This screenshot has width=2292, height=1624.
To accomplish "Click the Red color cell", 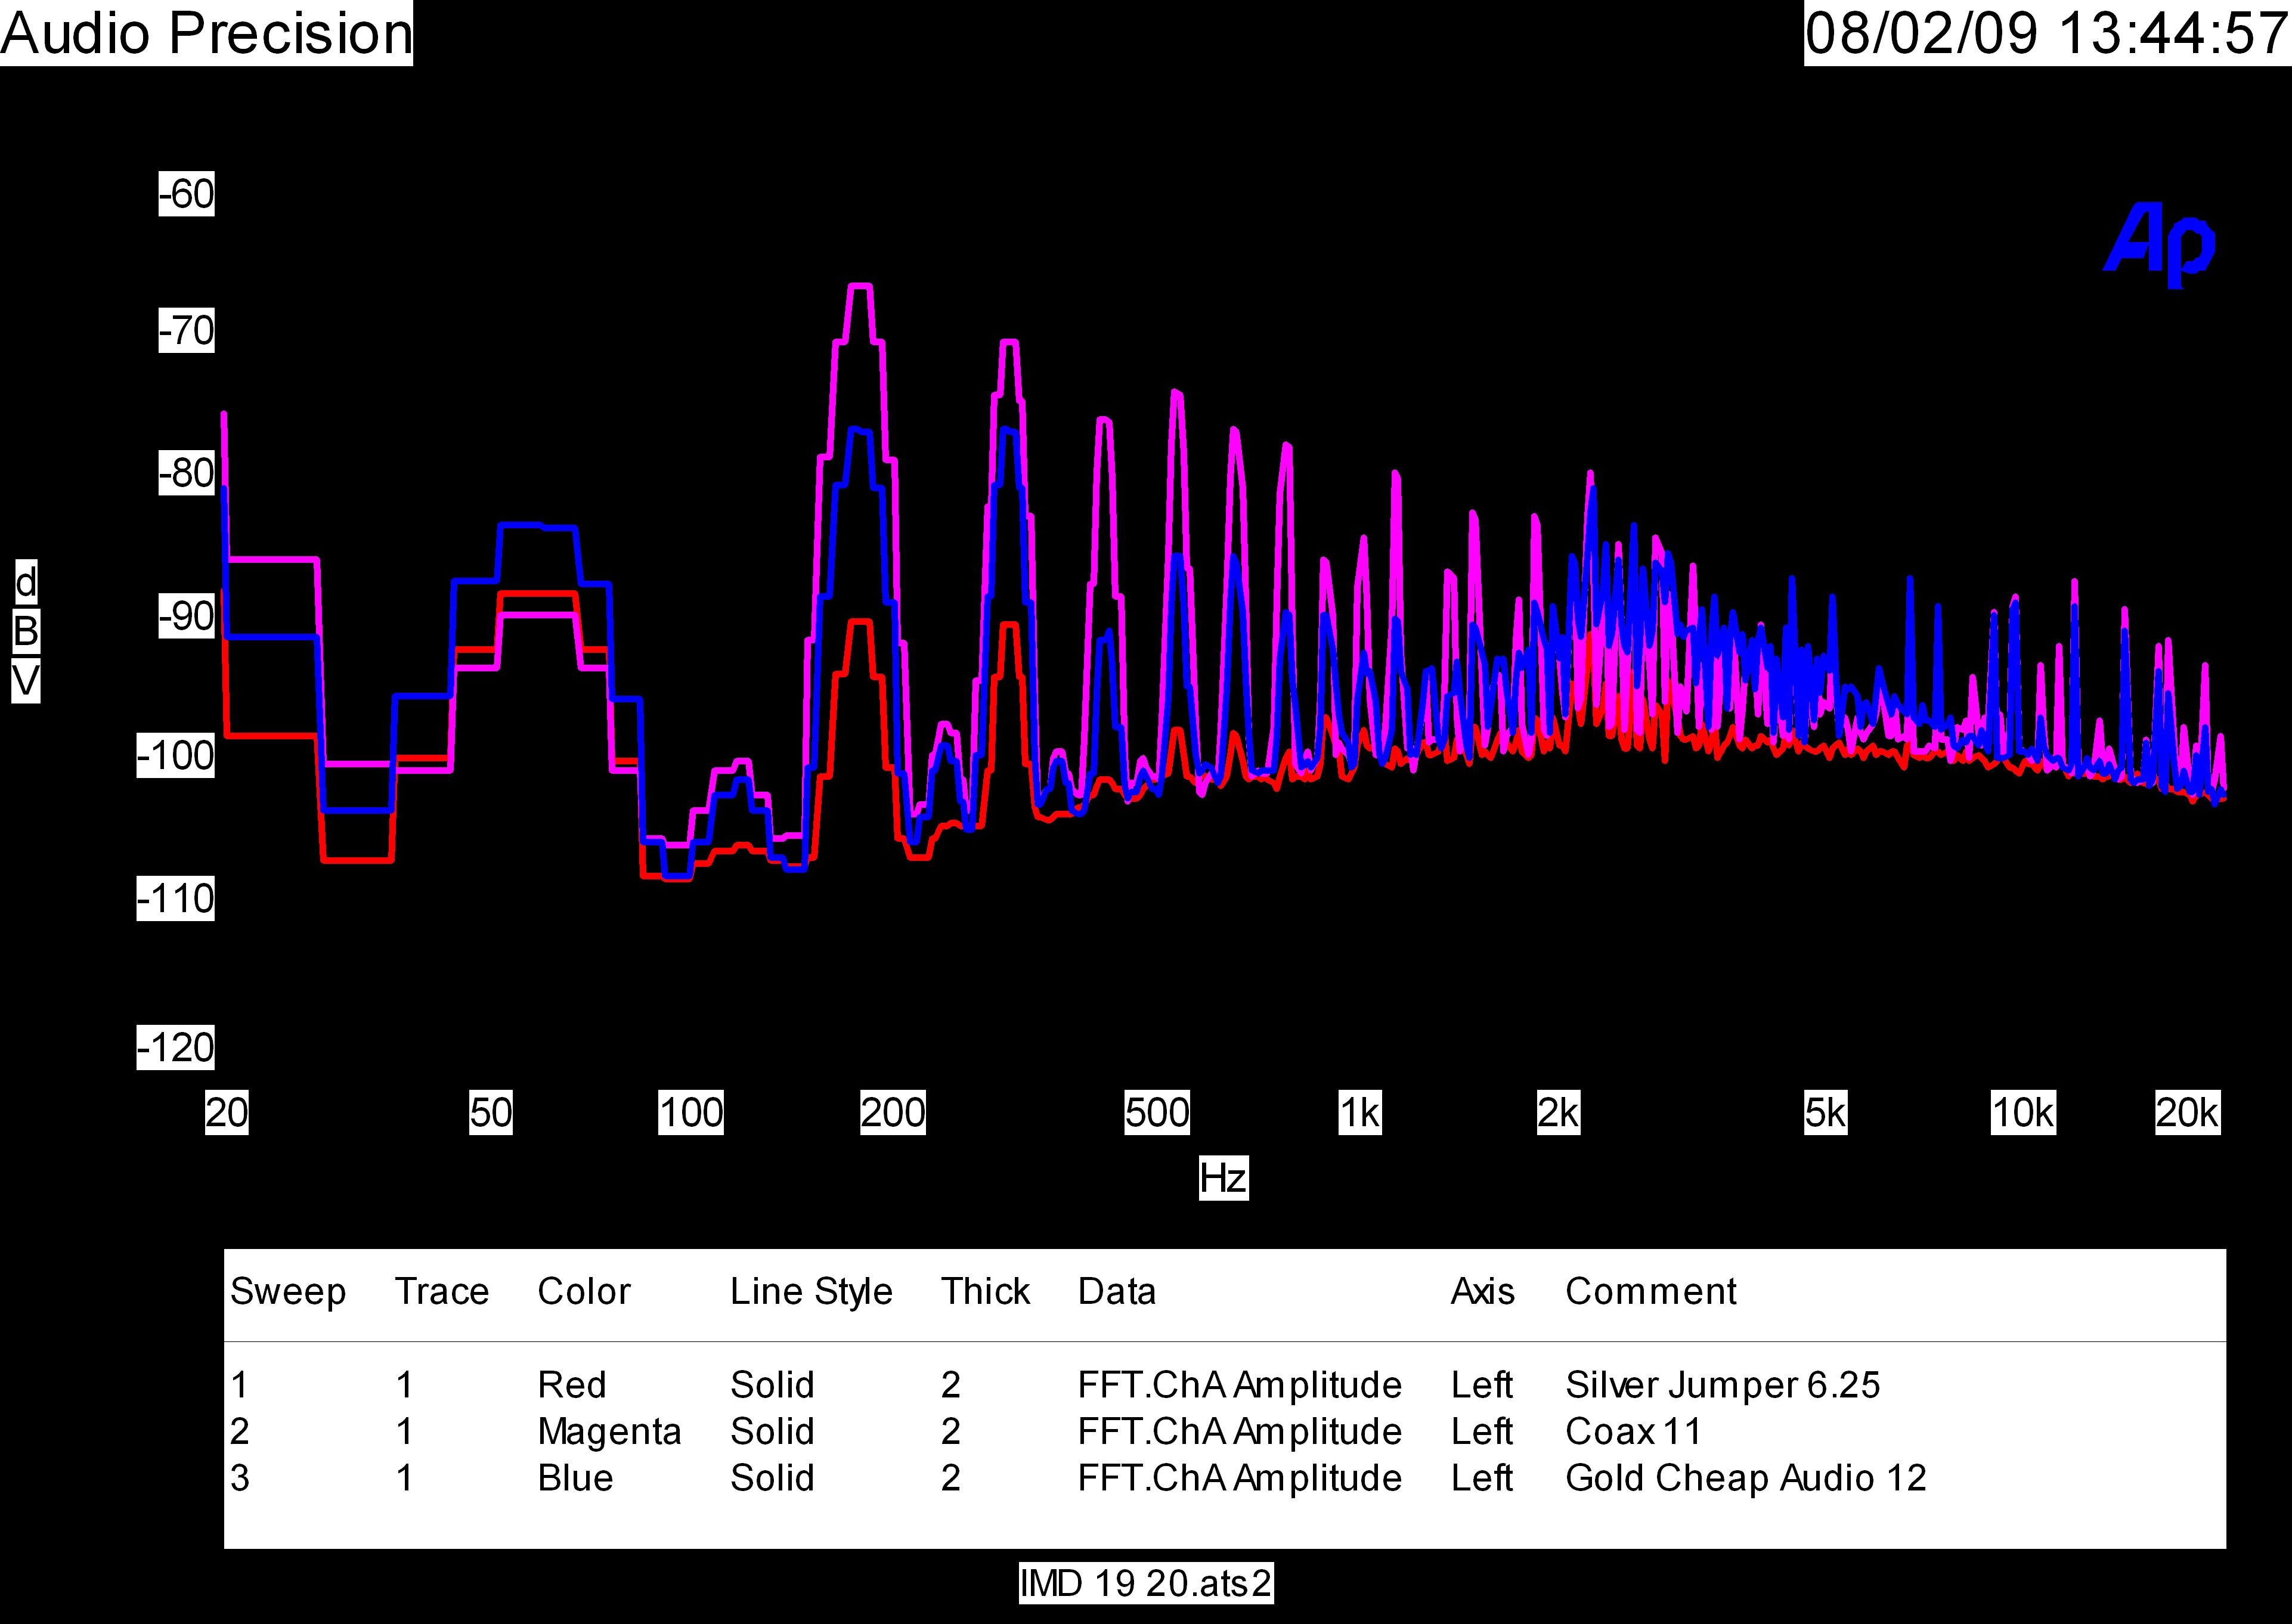I will click(572, 1385).
